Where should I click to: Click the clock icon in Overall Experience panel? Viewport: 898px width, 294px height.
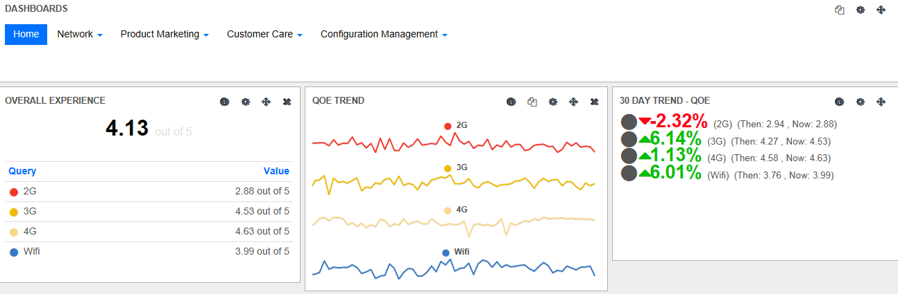click(225, 102)
